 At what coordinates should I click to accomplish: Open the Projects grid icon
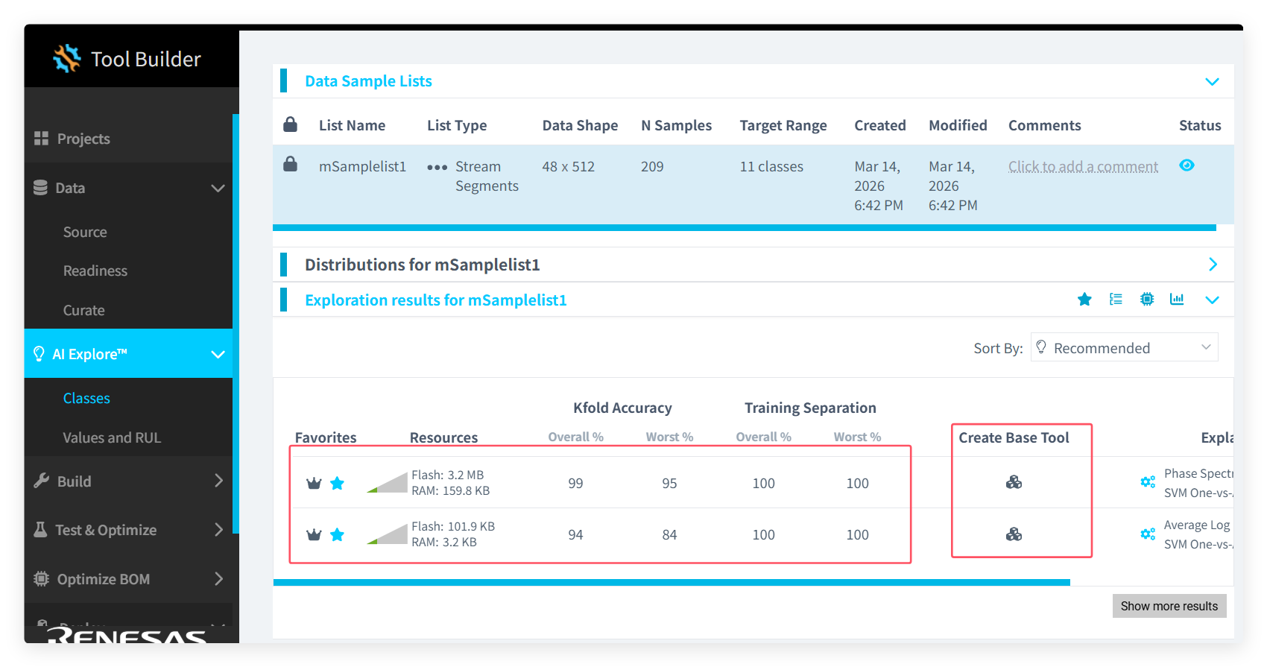pos(41,139)
